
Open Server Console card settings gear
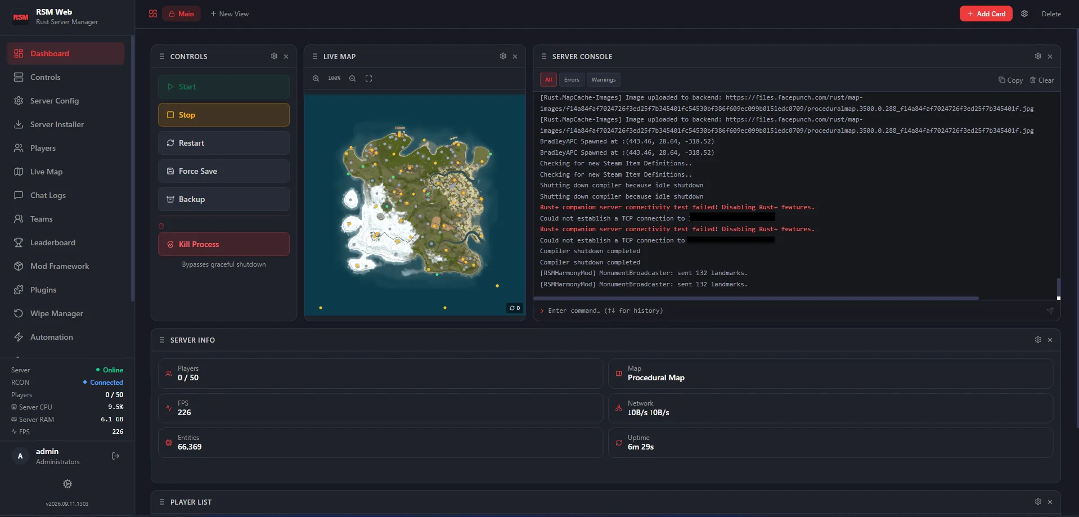(1038, 56)
